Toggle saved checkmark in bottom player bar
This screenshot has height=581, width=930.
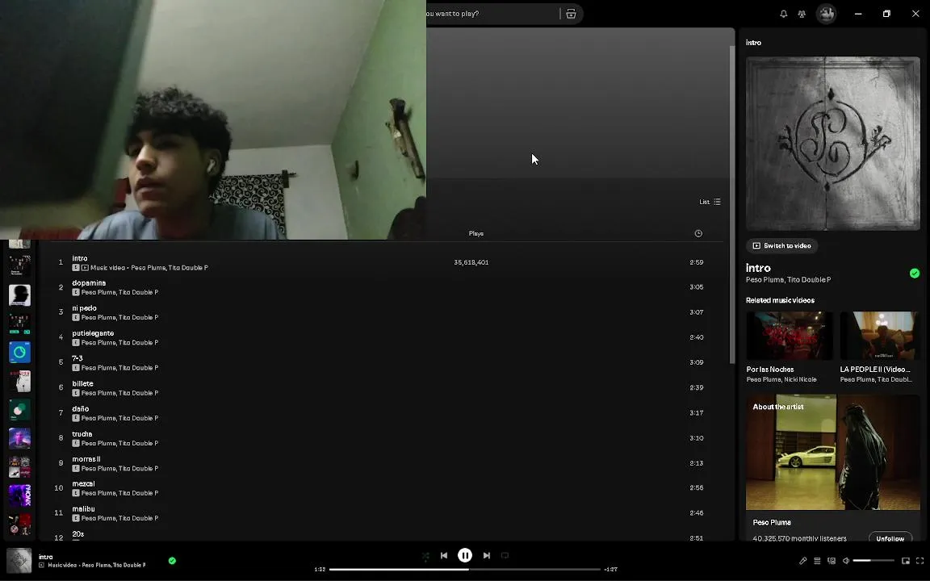[x=172, y=560]
